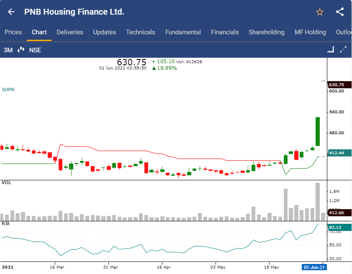The width and height of the screenshot is (352, 274).
Task: Click the 16 Mar date label
Action: point(57,267)
